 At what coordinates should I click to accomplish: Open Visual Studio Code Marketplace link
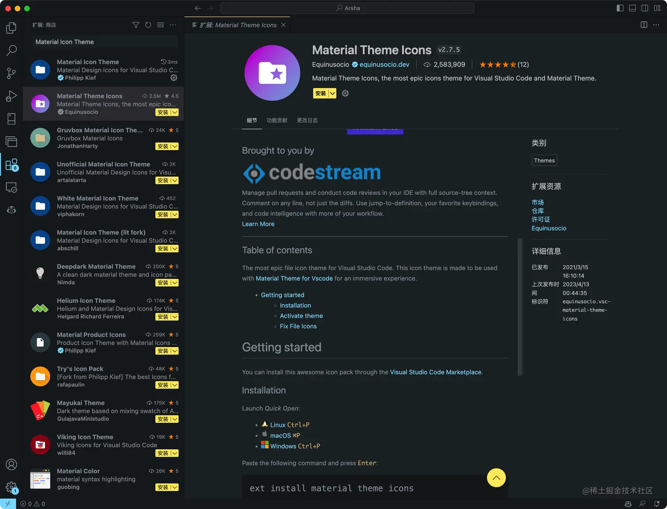(435, 372)
